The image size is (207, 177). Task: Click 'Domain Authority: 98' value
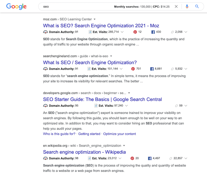[x=64, y=158]
